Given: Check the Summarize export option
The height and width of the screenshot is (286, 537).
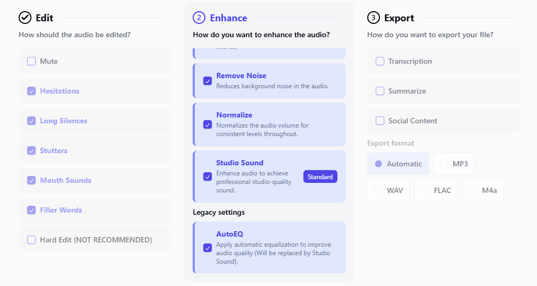Looking at the screenshot, I should [x=380, y=91].
